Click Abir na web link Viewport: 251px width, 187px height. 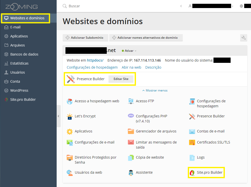[131, 67]
